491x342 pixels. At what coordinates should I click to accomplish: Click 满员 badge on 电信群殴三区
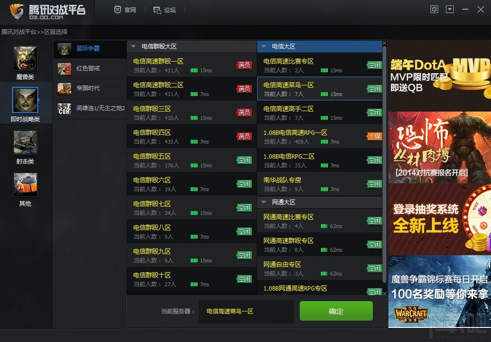coord(244,113)
